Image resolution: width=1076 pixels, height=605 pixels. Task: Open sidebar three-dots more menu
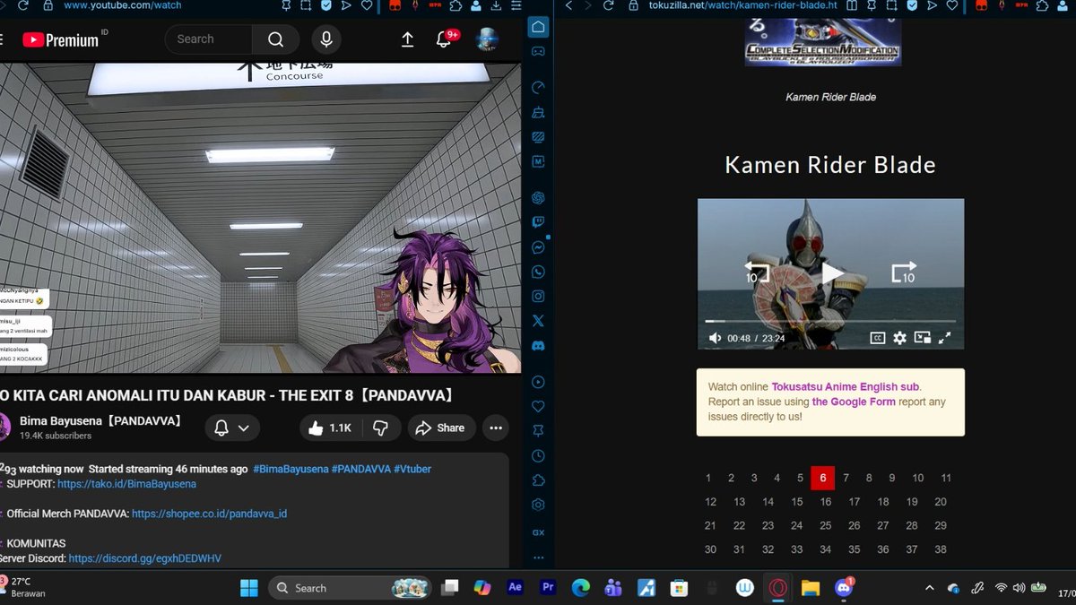pos(538,557)
